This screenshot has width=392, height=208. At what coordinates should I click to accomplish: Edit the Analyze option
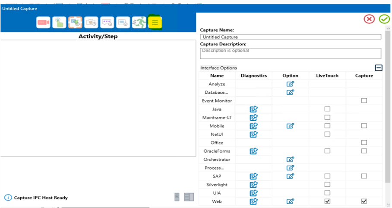290,84
